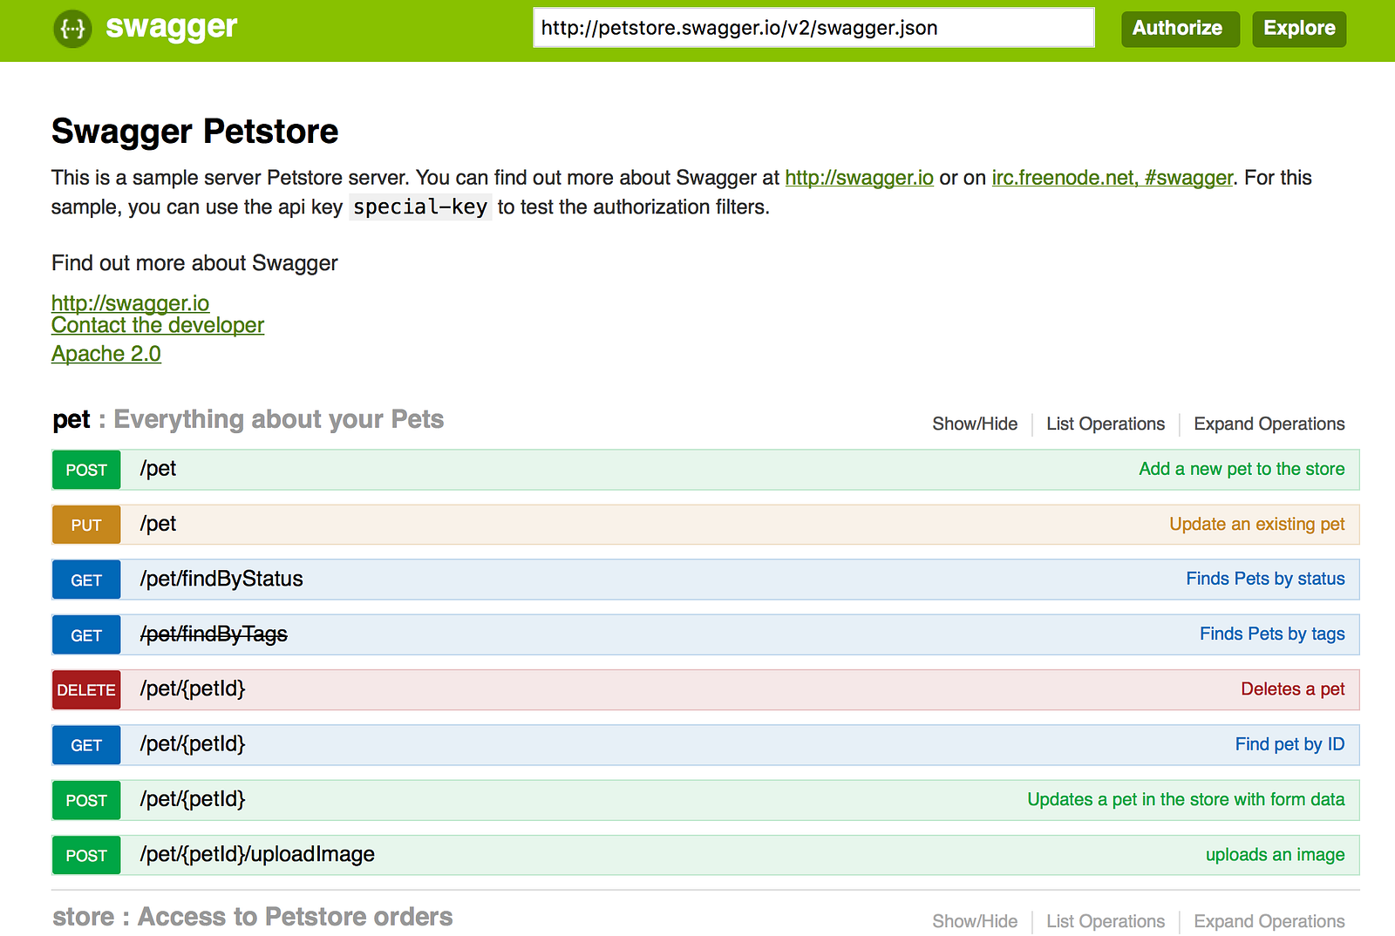This screenshot has width=1395, height=936.
Task: Open 'Find pet by ID' operation
Action: 1290,744
